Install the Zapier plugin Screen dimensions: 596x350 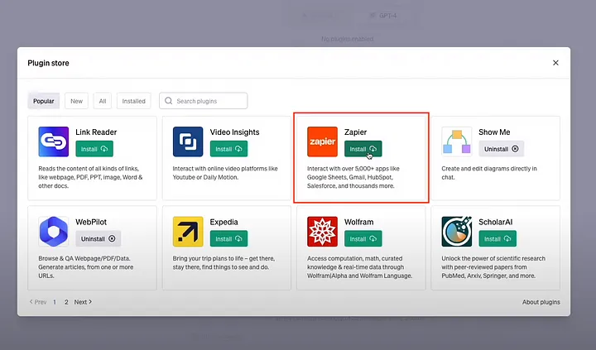click(x=363, y=149)
